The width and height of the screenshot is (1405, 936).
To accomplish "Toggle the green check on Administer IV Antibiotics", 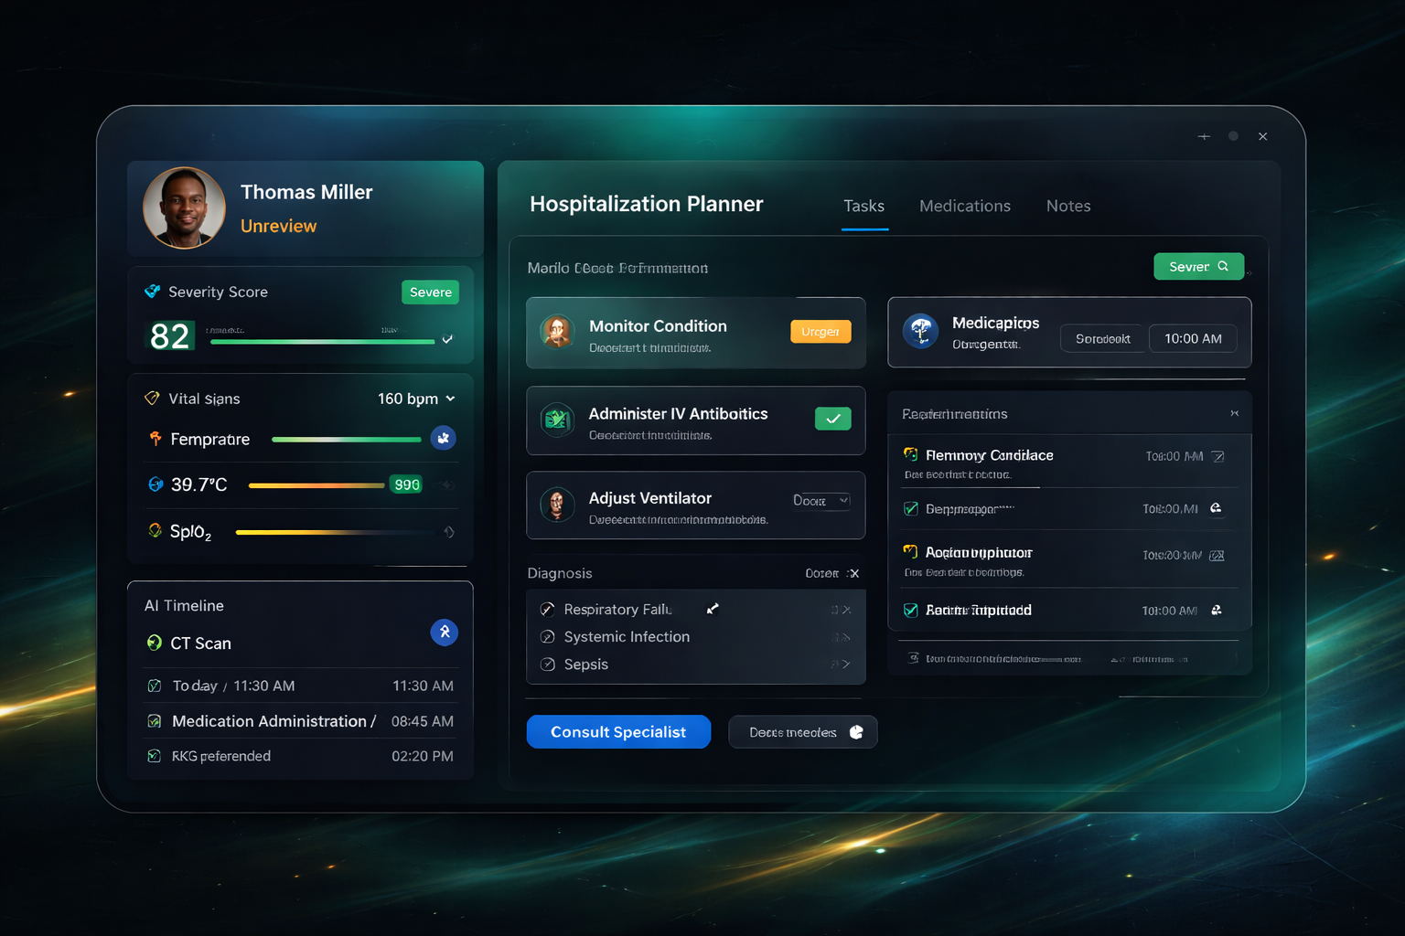I will click(832, 419).
